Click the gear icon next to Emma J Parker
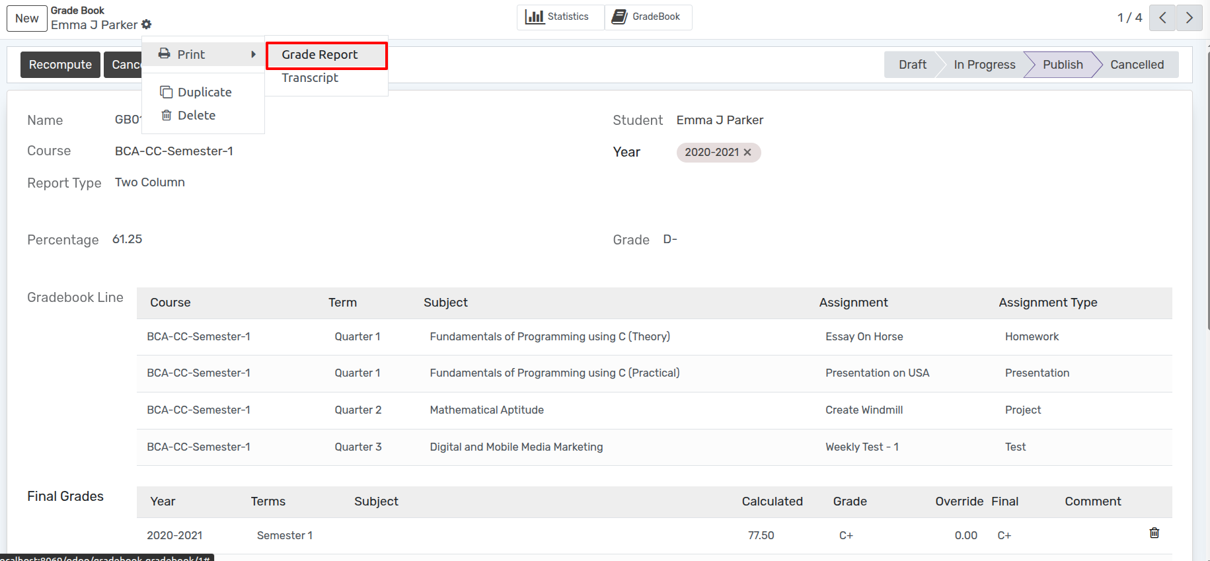Viewport: 1210px width, 561px height. (147, 24)
